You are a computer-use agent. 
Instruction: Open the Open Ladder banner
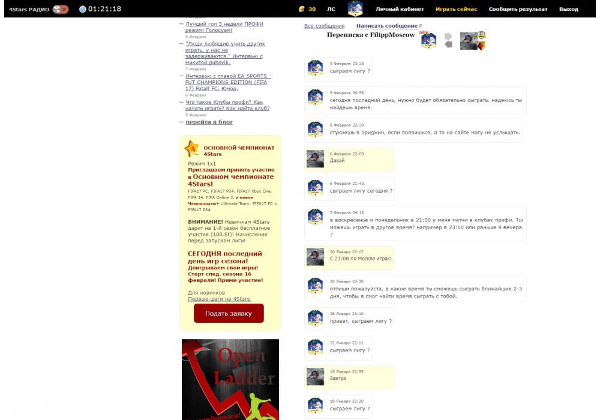(x=230, y=379)
